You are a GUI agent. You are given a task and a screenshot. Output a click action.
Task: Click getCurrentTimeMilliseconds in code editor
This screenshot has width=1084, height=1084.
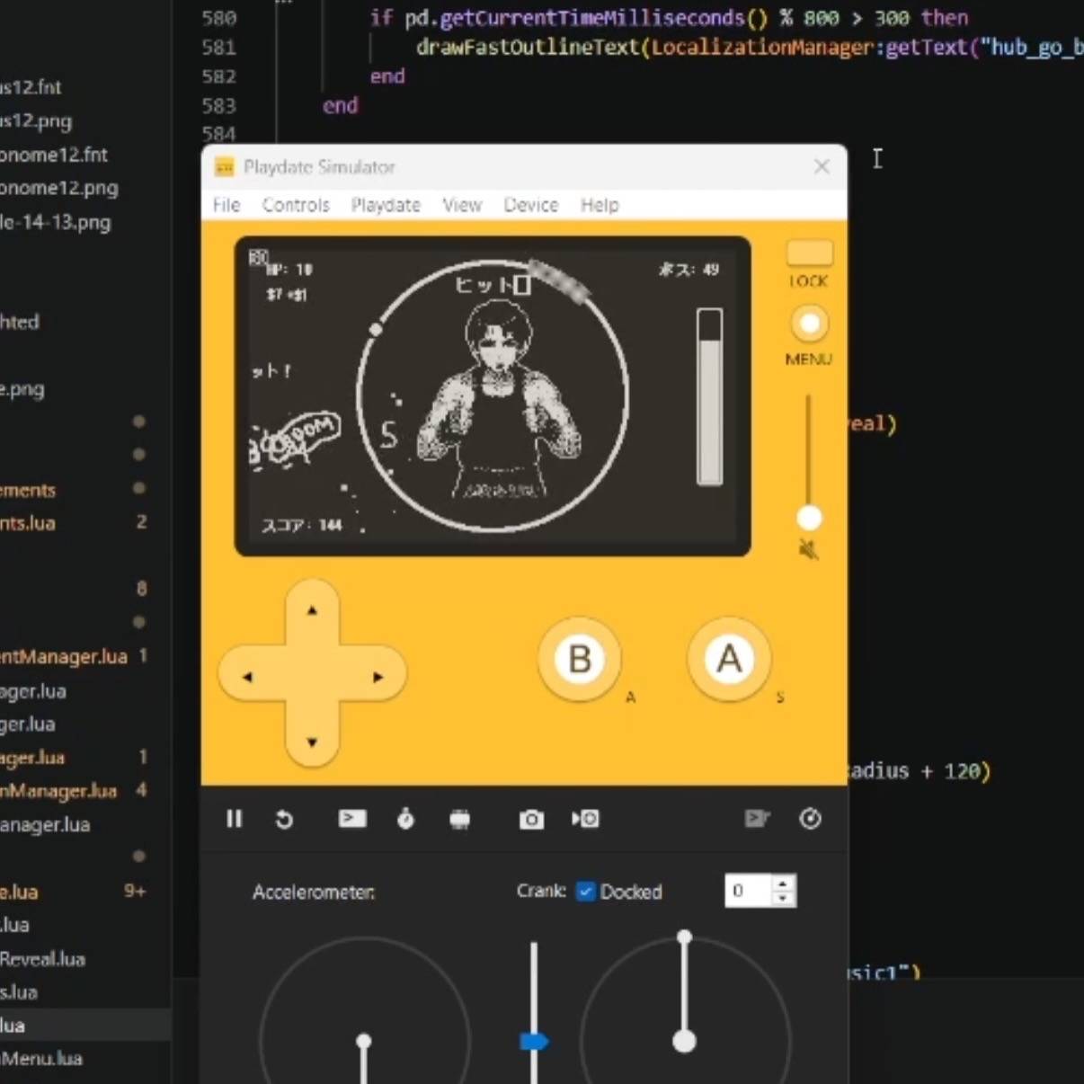pos(592,17)
